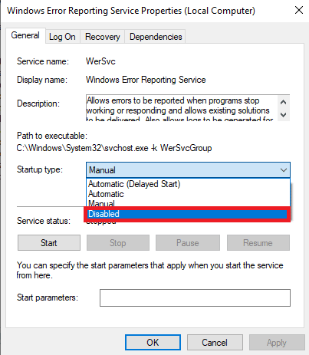This screenshot has width=309, height=355.
Task: Click display name 'Windows Error Reporting Service'
Action: (x=146, y=80)
